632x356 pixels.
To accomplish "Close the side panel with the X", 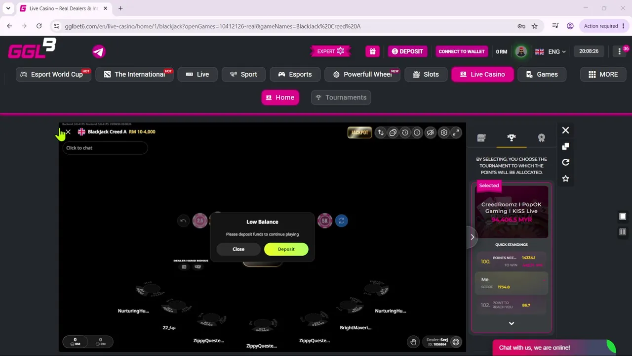I will tap(566, 130).
